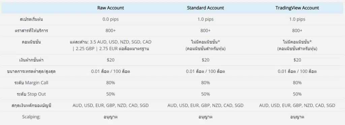Select the 0.0 pips spread value
Screen dimensions: 345x125
tap(111, 19)
